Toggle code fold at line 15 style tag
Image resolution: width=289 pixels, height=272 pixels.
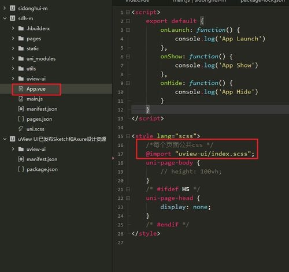[128, 136]
